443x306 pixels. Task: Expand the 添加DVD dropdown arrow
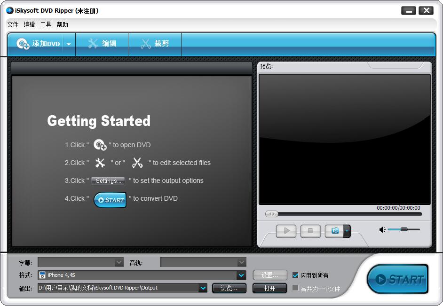tap(69, 44)
